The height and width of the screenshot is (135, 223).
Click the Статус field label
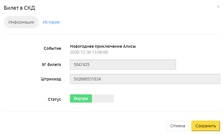point(54,99)
